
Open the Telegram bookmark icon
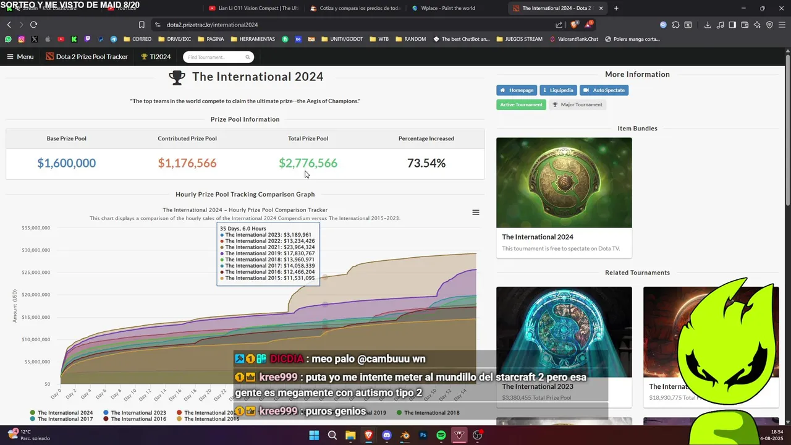(x=114, y=39)
